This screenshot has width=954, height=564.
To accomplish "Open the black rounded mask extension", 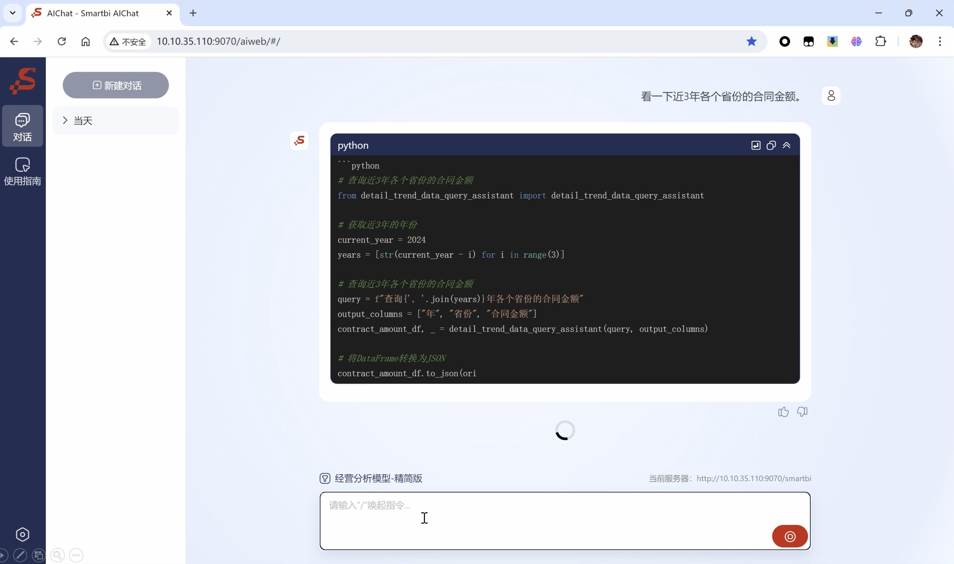I will 809,42.
